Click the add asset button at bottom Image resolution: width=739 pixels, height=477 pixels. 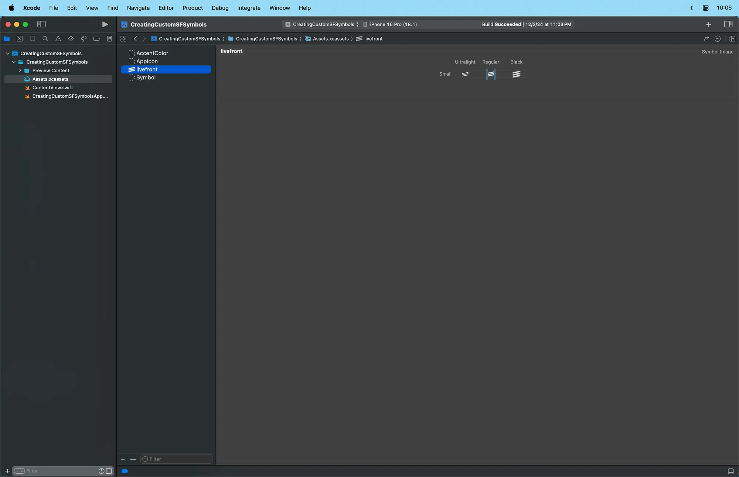[122, 459]
